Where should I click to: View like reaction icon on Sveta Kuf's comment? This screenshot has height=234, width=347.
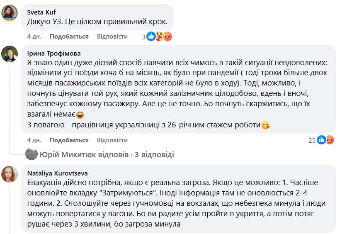pos(151,37)
